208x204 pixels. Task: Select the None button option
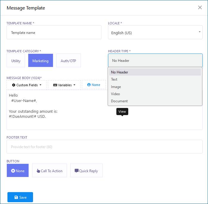point(18,171)
